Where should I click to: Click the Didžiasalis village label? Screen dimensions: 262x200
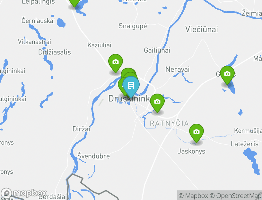click(55, 52)
